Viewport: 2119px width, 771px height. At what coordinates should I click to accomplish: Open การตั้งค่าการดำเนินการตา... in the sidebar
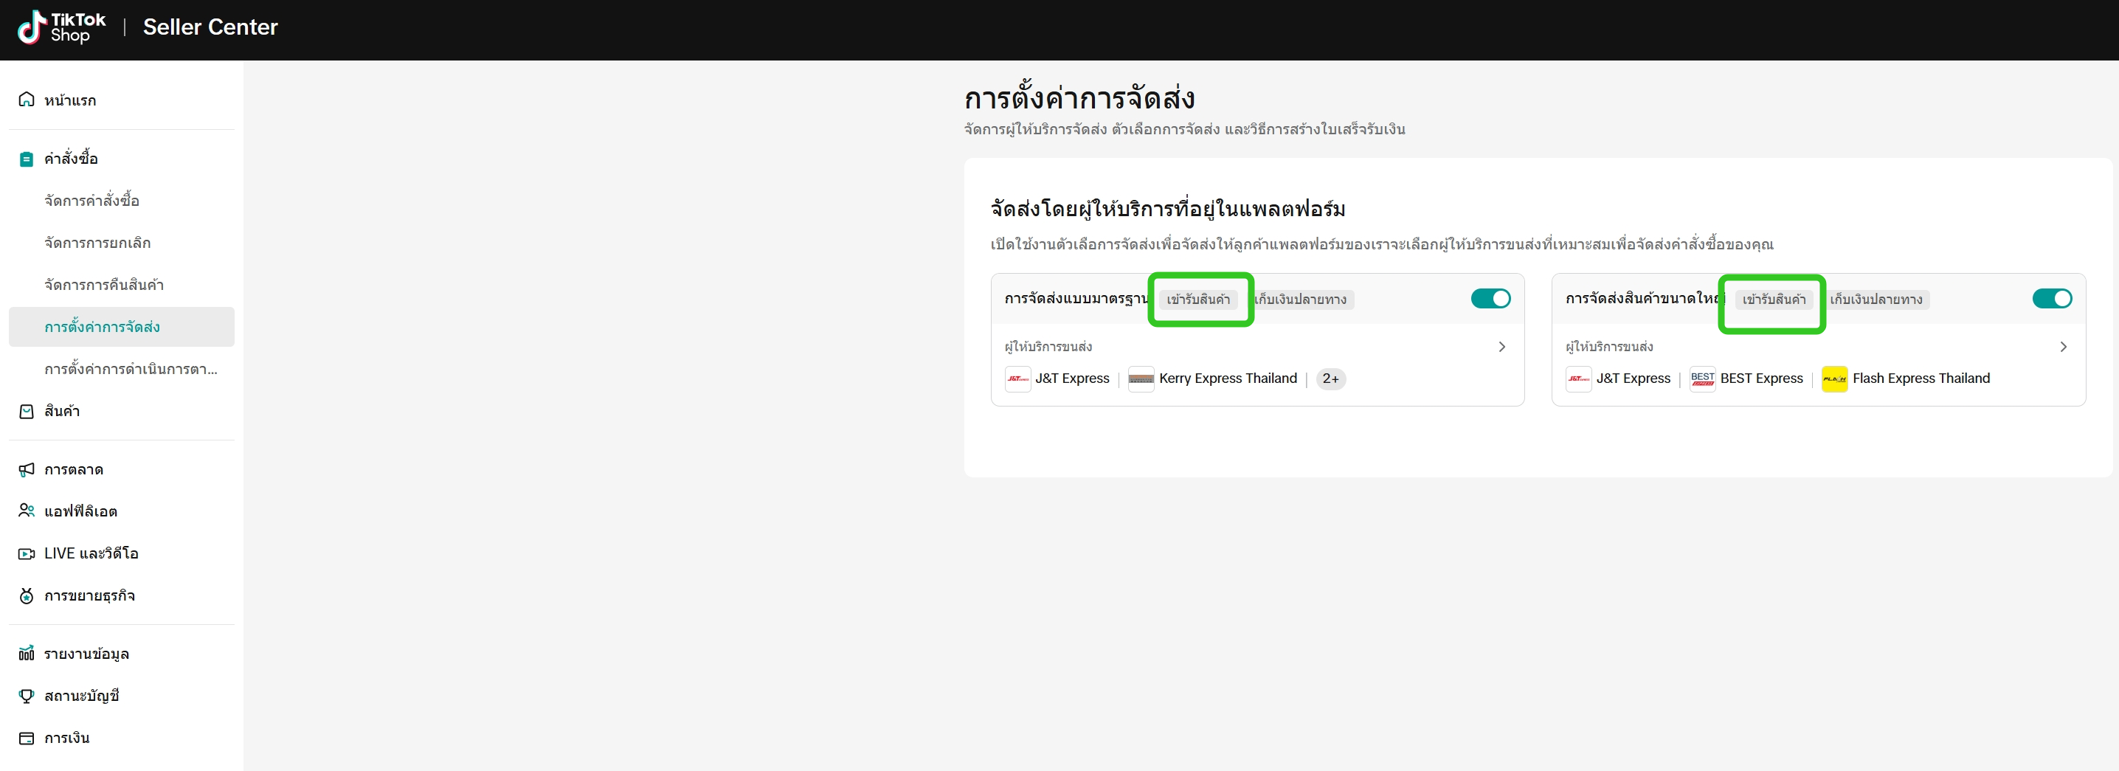tap(122, 369)
